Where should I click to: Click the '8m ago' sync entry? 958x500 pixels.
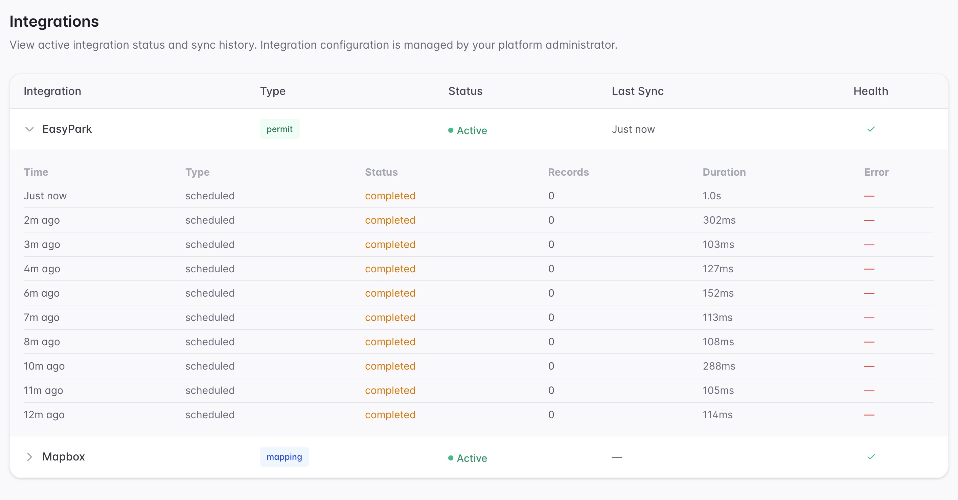(42, 342)
